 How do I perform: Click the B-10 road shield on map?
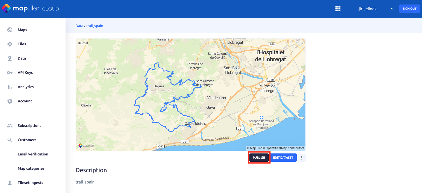[271, 80]
